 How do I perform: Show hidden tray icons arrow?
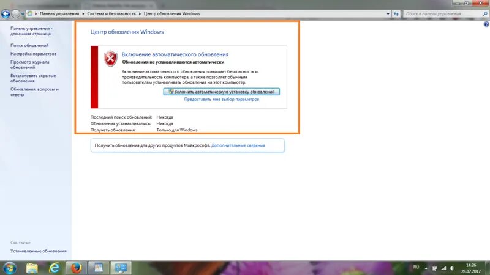pos(426,268)
